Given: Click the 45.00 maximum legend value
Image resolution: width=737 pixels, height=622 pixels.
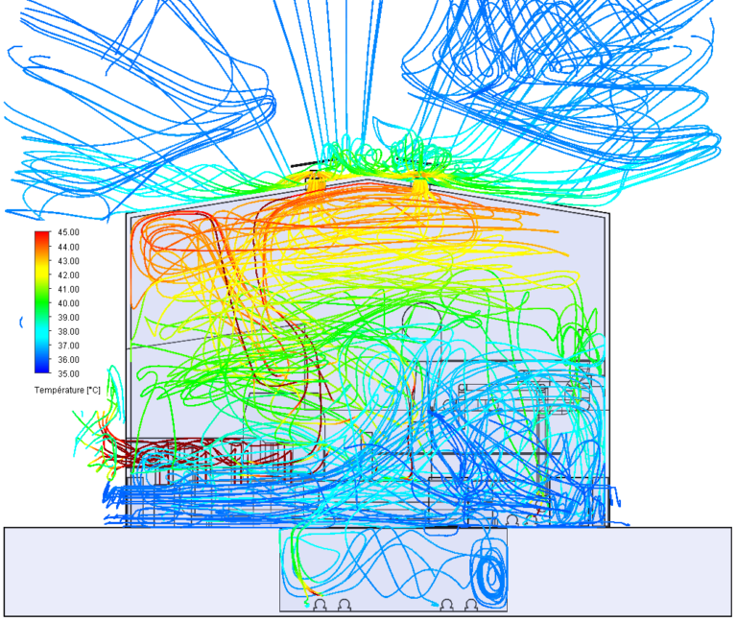Looking at the screenshot, I should [68, 232].
